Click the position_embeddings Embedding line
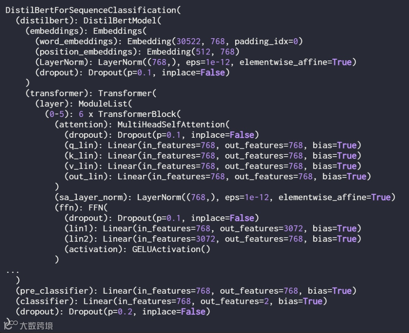Image resolution: width=409 pixels, height=333 pixels. pos(137,52)
